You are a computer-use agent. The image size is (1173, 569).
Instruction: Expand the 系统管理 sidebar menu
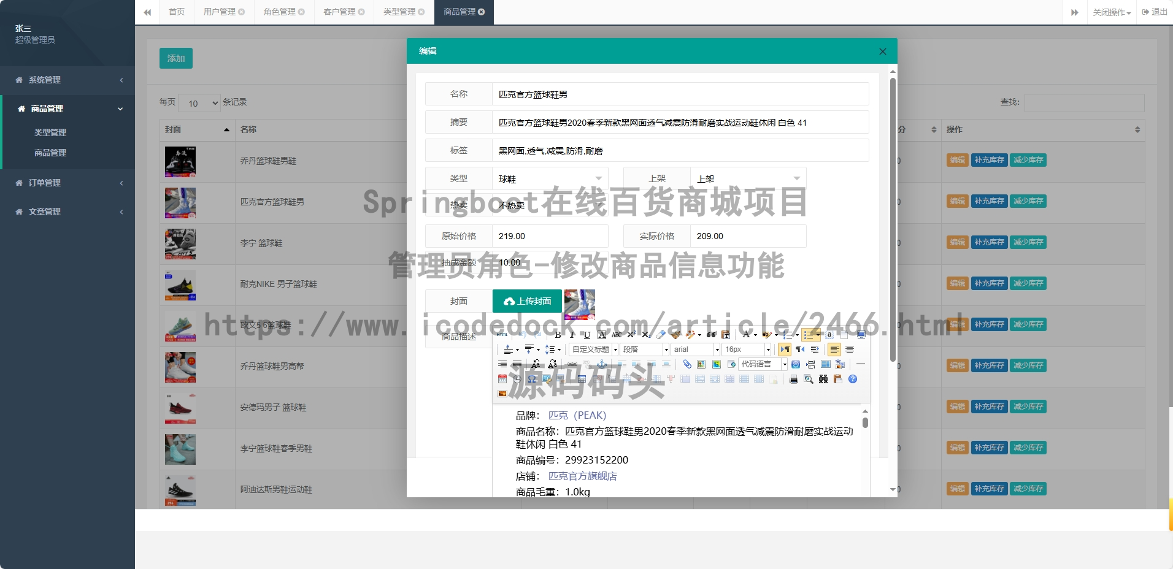pos(67,80)
